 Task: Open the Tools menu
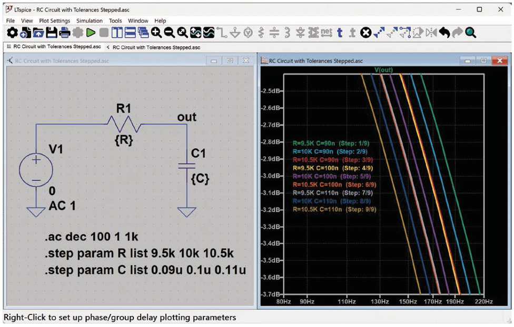tap(115, 21)
